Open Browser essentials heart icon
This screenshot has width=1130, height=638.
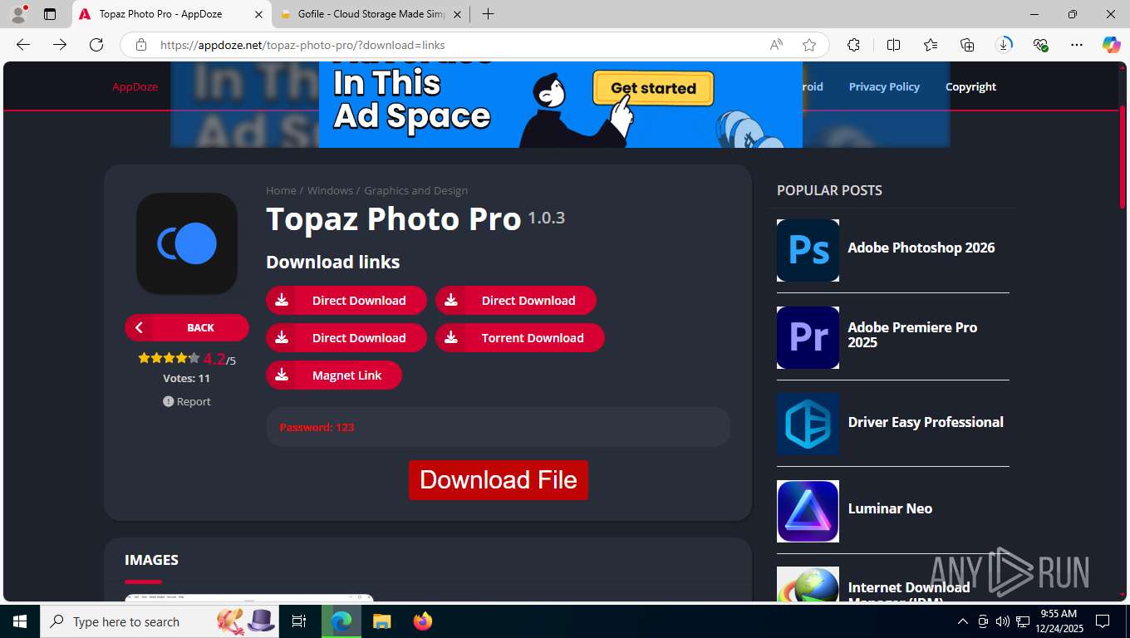pyautogui.click(x=1040, y=45)
